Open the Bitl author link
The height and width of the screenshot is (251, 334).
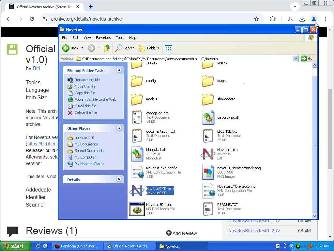point(36,69)
